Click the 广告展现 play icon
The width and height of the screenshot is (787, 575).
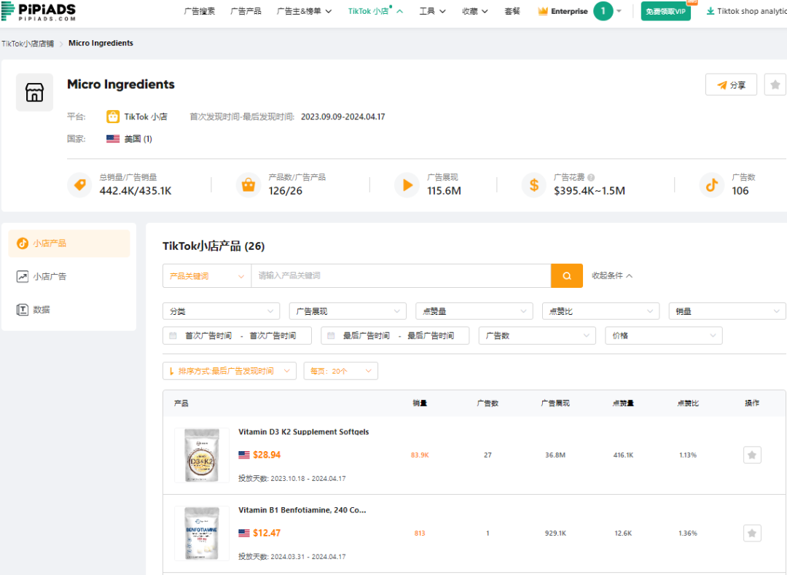pos(407,185)
